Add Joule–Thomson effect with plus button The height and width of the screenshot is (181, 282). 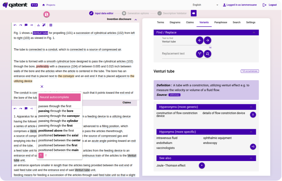(202, 166)
